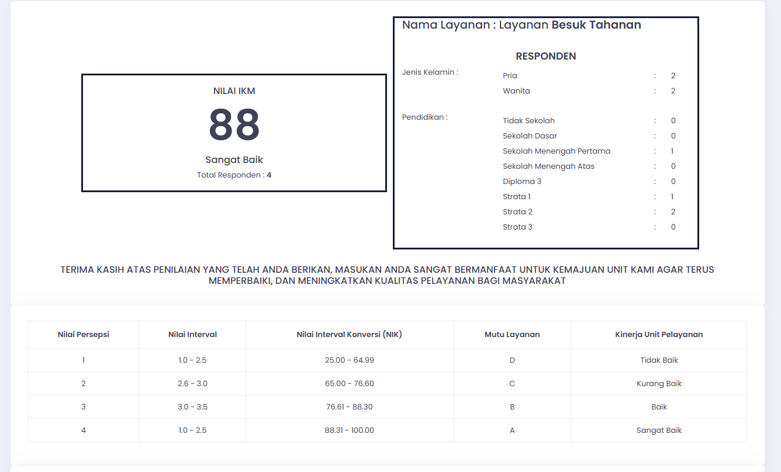Click the Mutu Layanan column header
The image size is (781, 472).
[512, 335]
